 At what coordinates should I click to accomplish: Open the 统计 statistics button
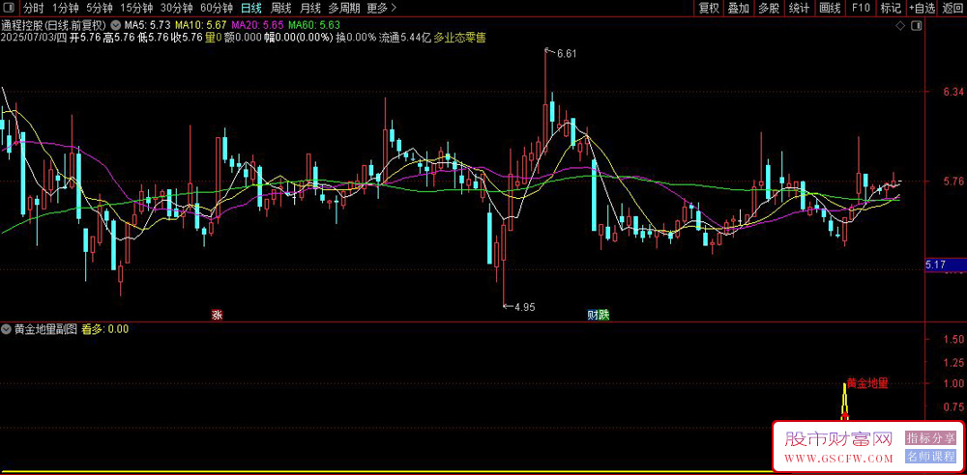(800, 8)
